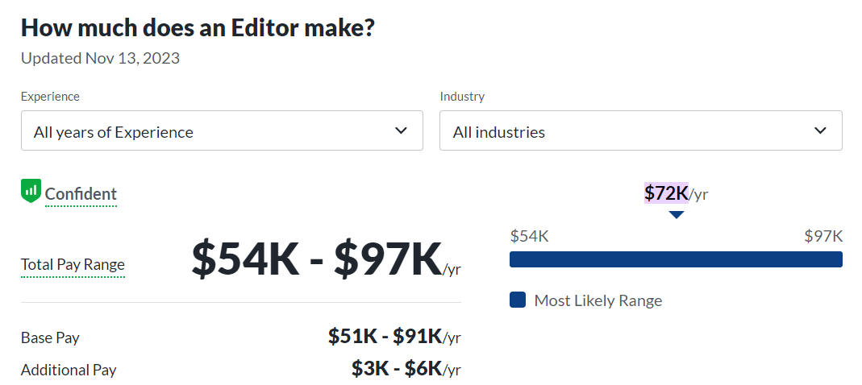
Task: Expand the Industry dropdown chevron
Action: click(820, 130)
